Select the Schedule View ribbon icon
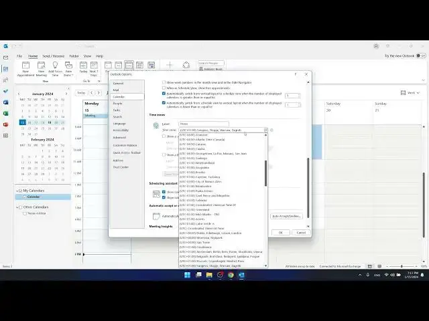Viewport: 429px width, 321px height. 151,66
